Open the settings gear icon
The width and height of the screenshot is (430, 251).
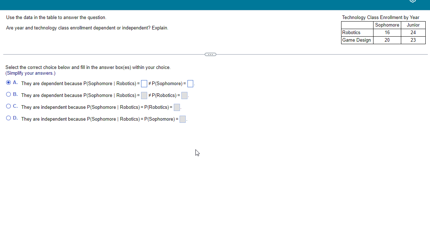[x=412, y=1]
